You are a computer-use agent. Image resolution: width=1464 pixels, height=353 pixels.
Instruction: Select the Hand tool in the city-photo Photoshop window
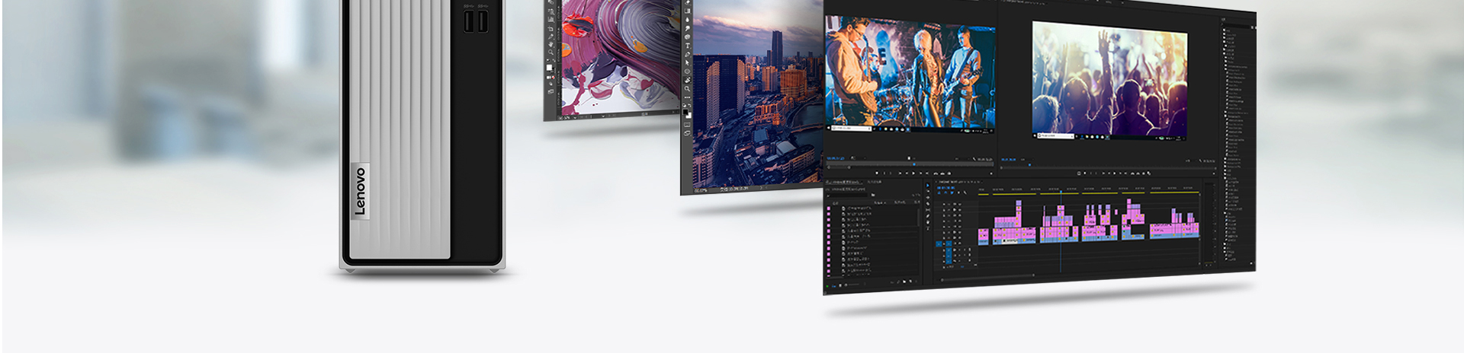pyautogui.click(x=687, y=79)
